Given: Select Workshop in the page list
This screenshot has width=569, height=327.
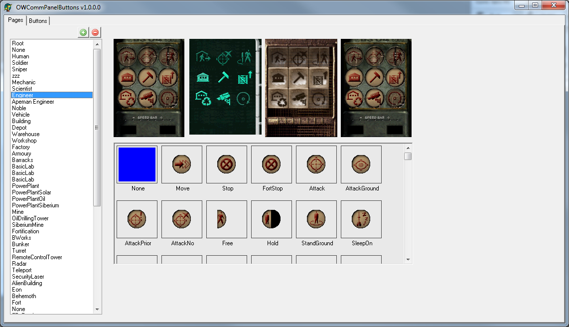Looking at the screenshot, I should click(52, 141).
